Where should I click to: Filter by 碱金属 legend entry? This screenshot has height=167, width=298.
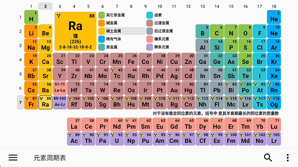[122, 23]
